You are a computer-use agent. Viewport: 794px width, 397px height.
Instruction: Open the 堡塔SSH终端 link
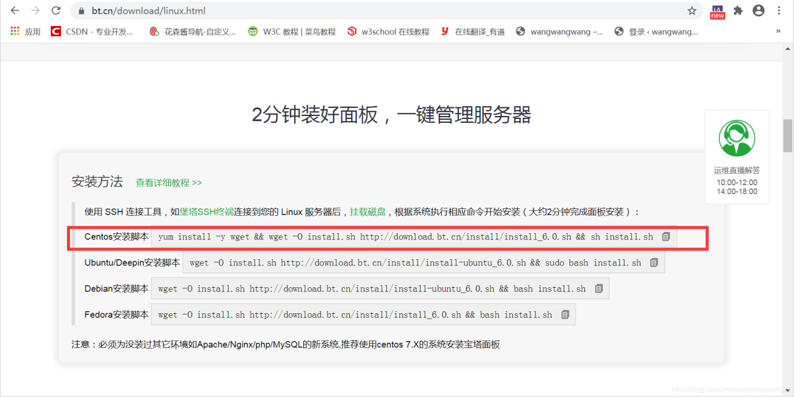point(207,212)
